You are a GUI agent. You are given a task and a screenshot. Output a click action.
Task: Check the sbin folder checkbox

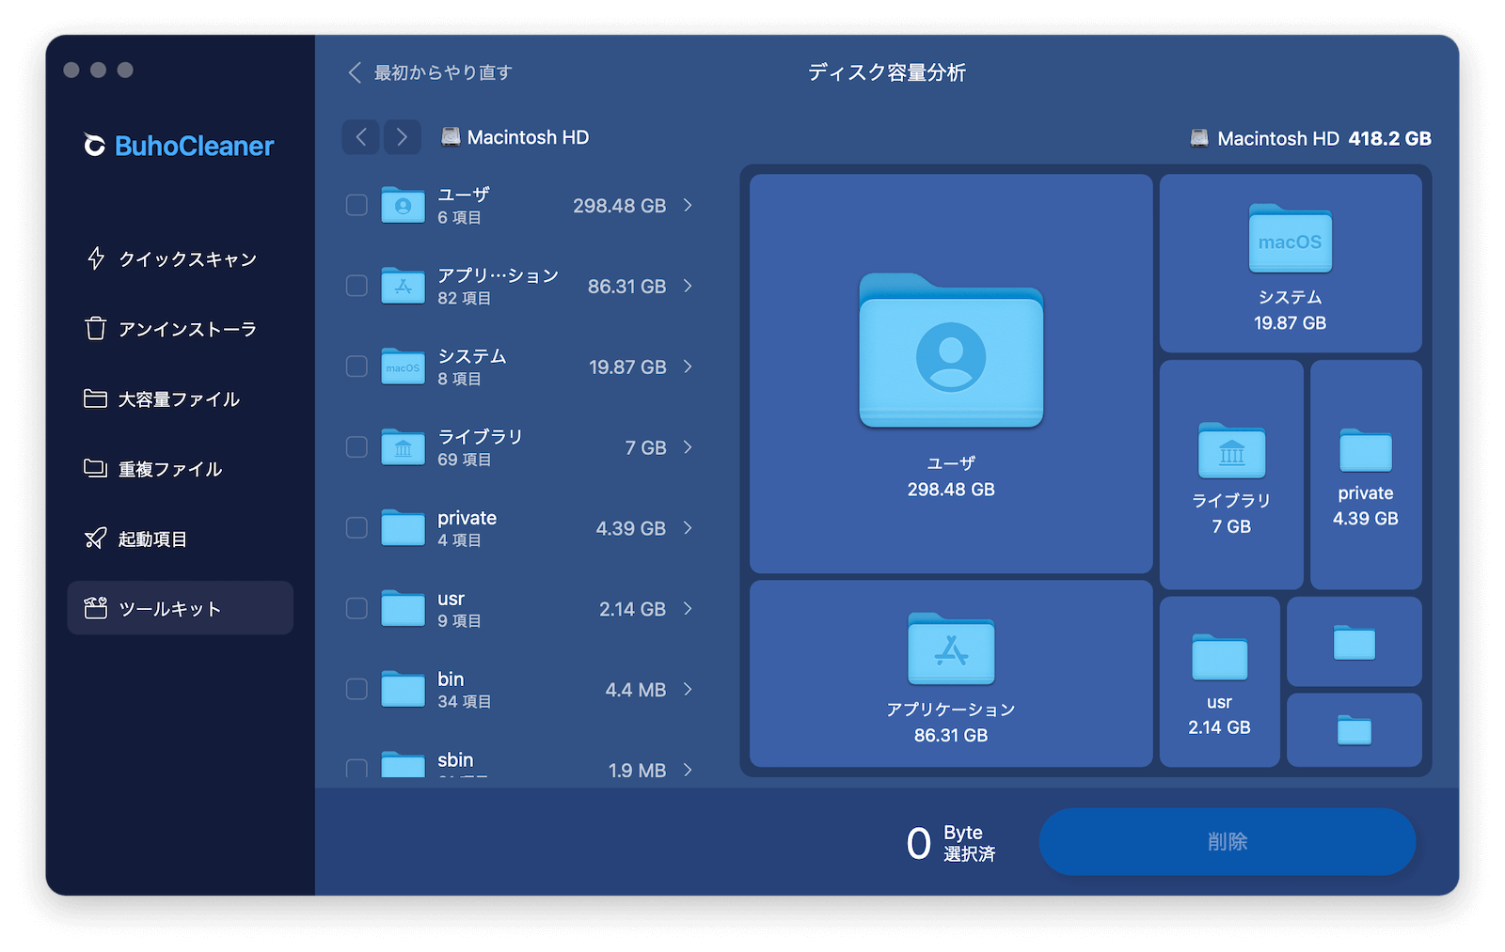tap(356, 769)
